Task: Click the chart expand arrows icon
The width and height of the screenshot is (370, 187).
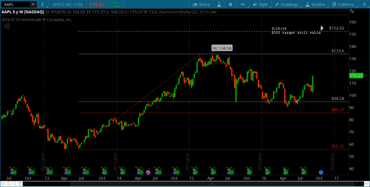Action: click(x=352, y=11)
